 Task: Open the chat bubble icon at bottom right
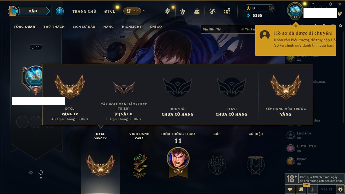click(x=290, y=189)
